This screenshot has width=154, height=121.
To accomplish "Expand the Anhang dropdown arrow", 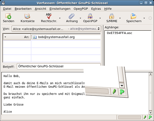I will click(80, 18).
